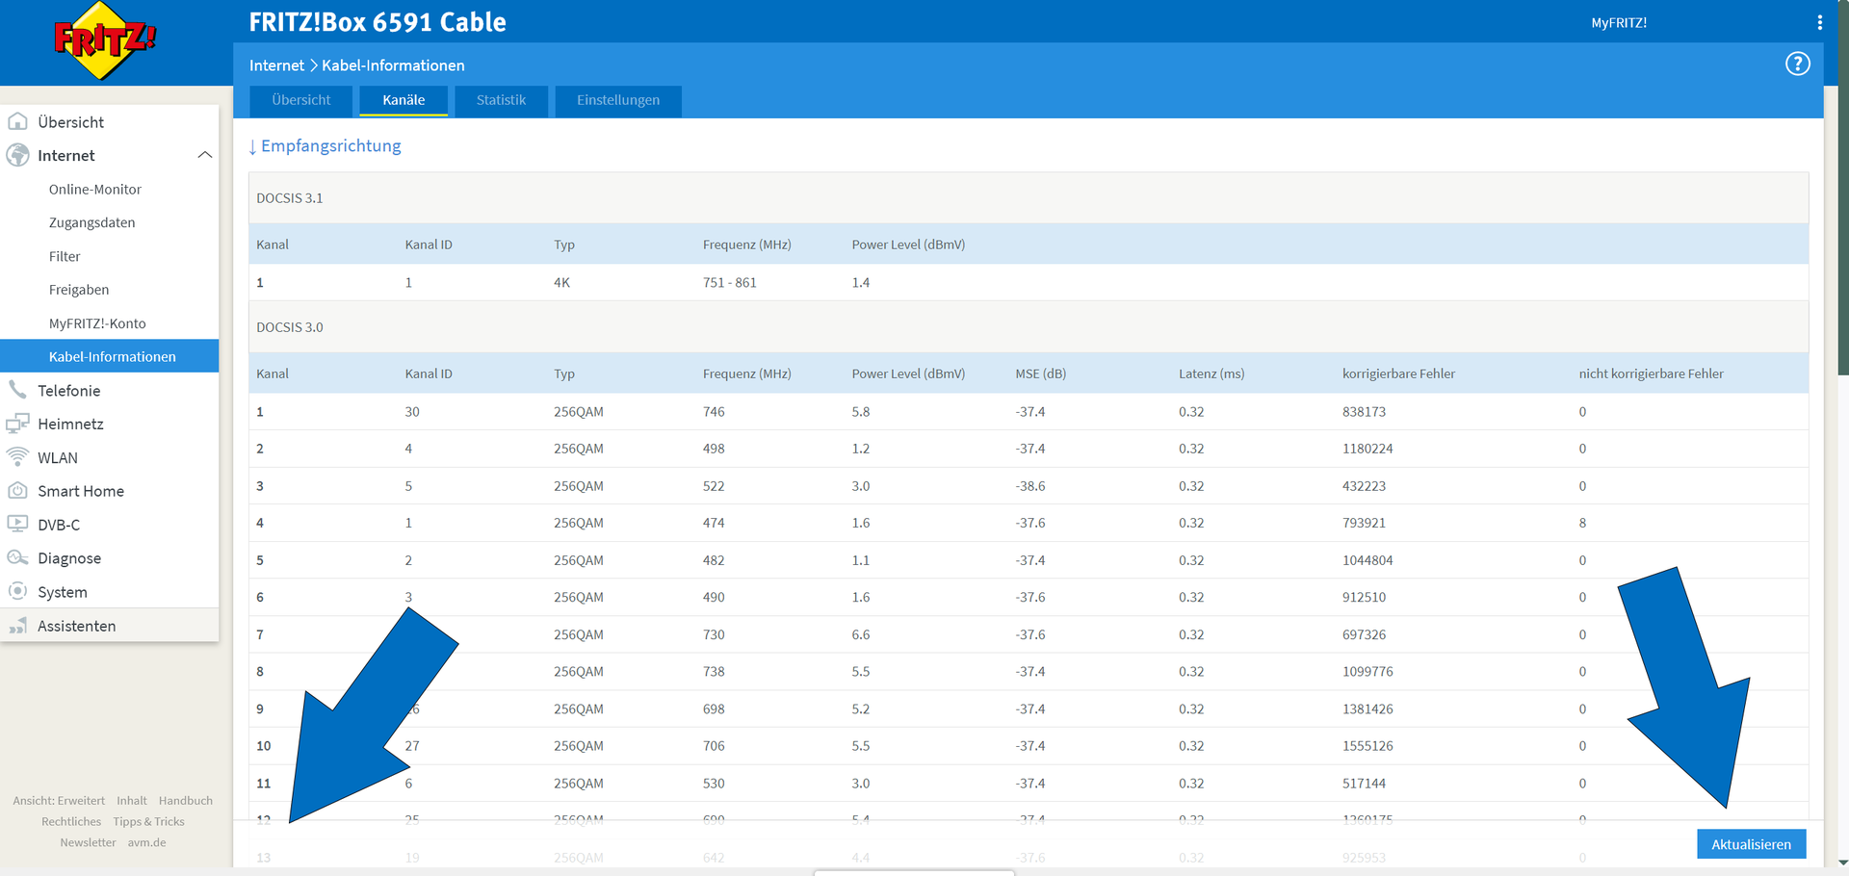Click the WLAN wifi icon
This screenshot has height=876, width=1849.
click(x=17, y=457)
